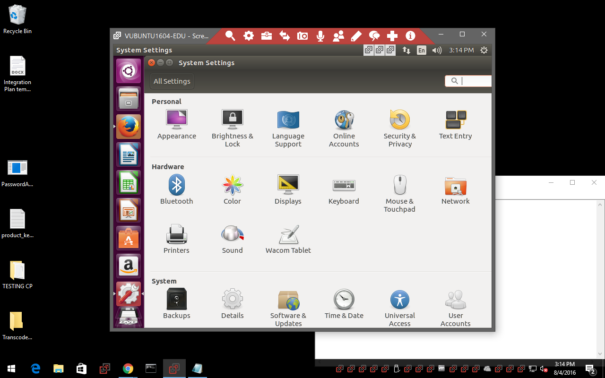Open the clock menu showing 3:14 PM
This screenshot has width=605, height=378.
coord(461,50)
